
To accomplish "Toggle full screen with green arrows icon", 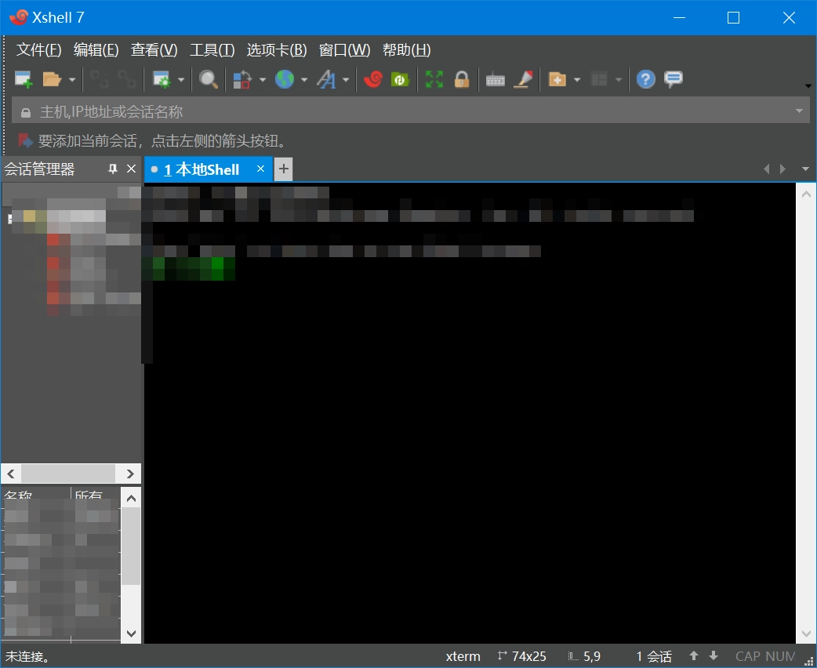I will pos(434,80).
